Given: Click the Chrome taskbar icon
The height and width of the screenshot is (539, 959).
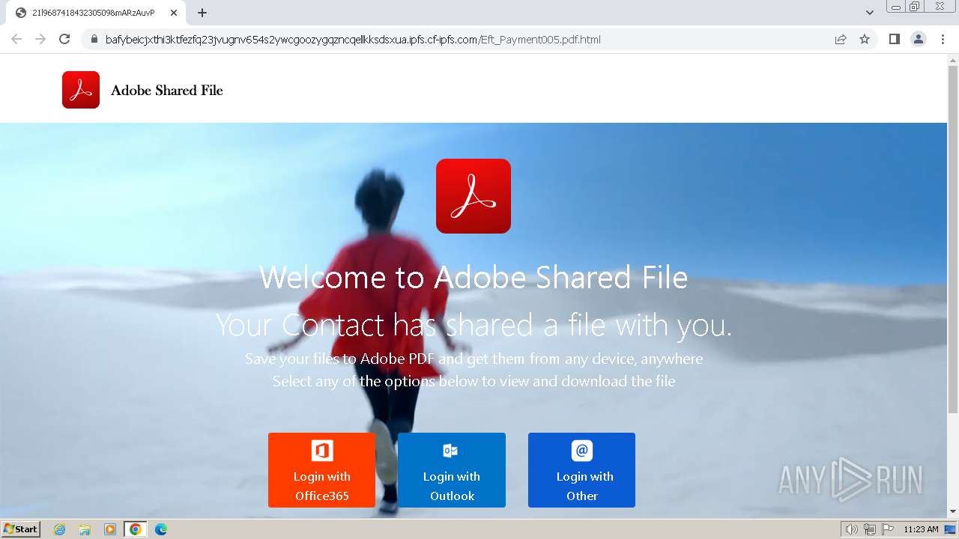Looking at the screenshot, I should (x=135, y=529).
